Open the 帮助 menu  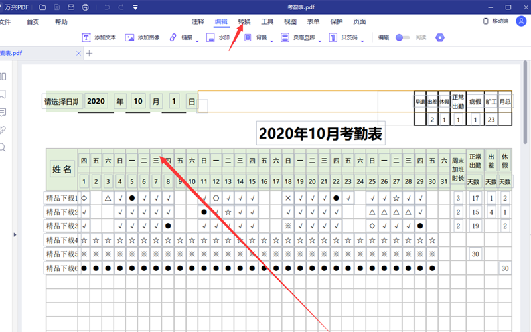point(61,22)
